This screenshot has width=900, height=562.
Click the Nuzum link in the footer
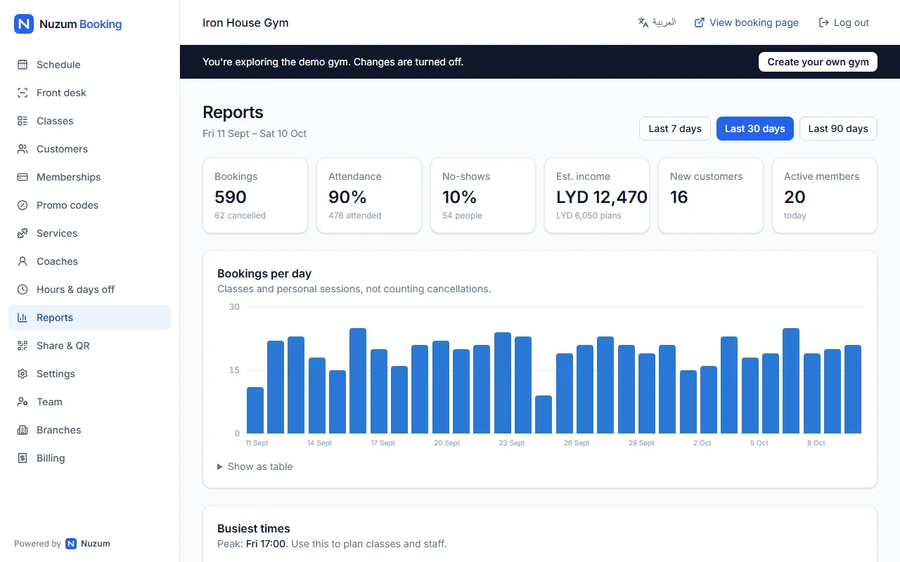coord(88,544)
